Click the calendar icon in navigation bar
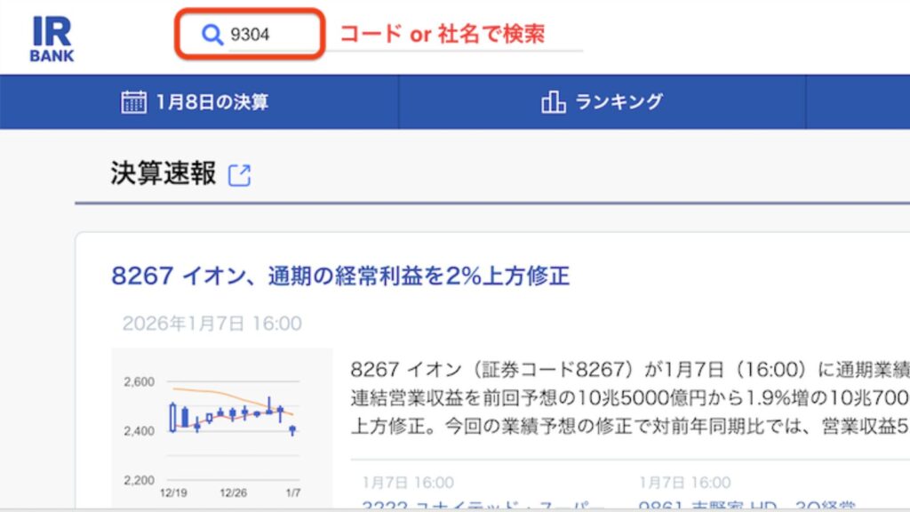This screenshot has height=512, width=910. pos(133,102)
